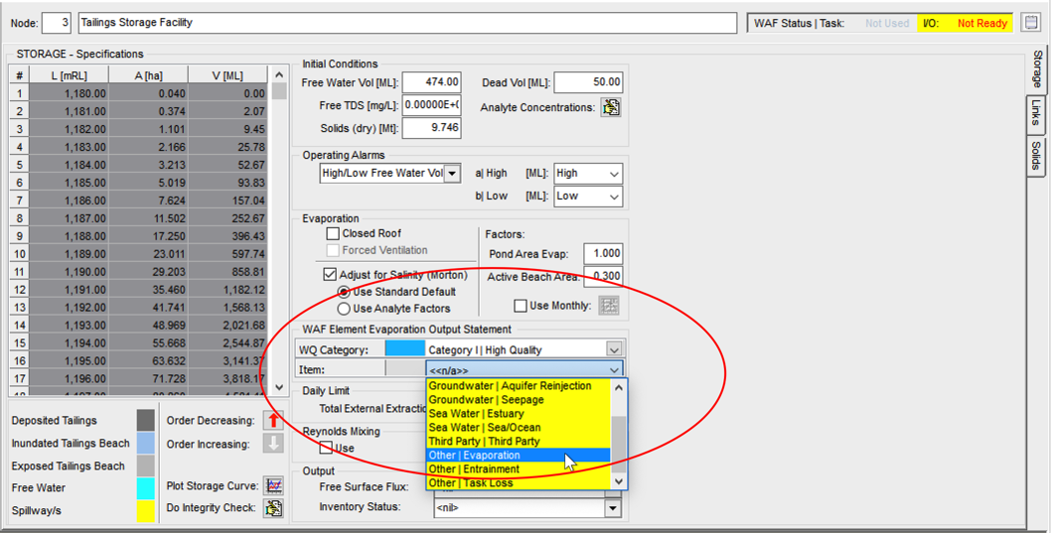The image size is (1051, 533).
Task: Open the Analyte Concentrations editor icon
Action: [611, 107]
